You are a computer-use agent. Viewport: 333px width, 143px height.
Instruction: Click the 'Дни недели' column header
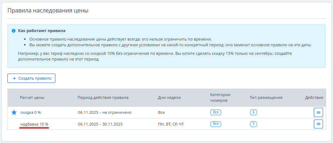[169, 97]
